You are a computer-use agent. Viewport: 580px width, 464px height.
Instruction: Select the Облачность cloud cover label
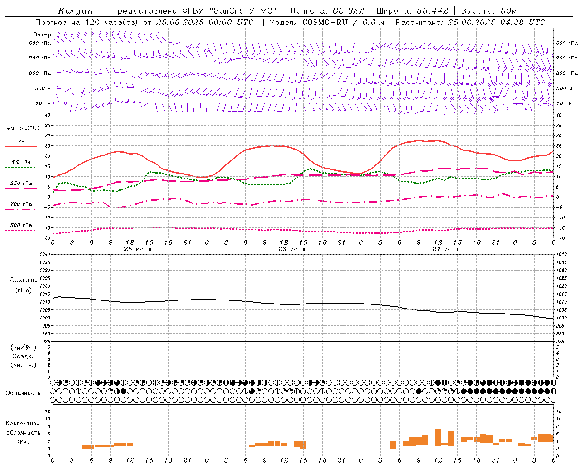click(x=23, y=393)
